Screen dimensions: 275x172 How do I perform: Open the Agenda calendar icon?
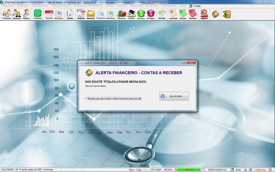click(49, 14)
